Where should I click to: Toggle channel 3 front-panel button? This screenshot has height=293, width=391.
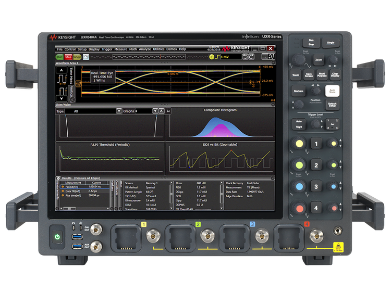tap(315, 186)
